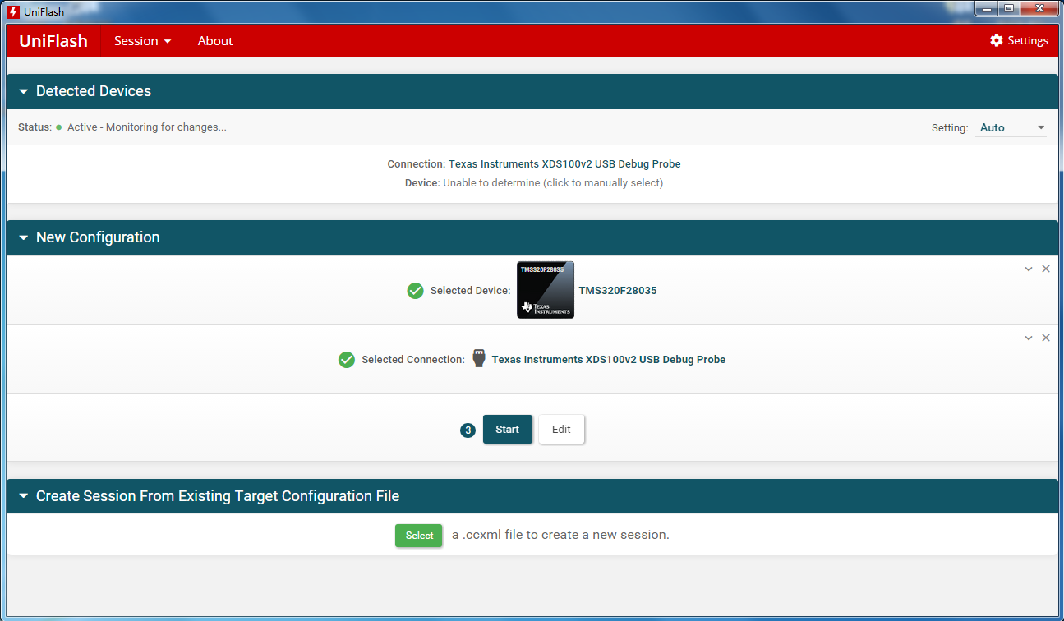Image resolution: width=1064 pixels, height=621 pixels.
Task: Close the UniFlash window
Action: coord(1039,8)
